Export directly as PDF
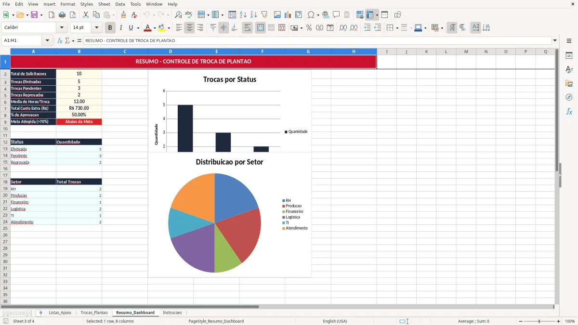The width and height of the screenshot is (578, 325). click(x=52, y=14)
